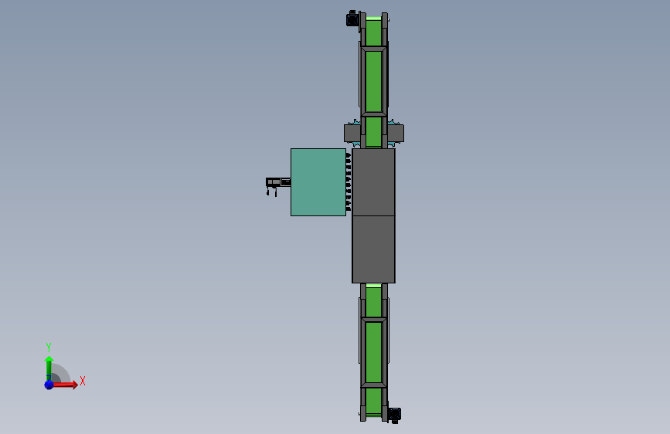
Task: Click the red X axis arrow of the triad
Action: click(65, 385)
